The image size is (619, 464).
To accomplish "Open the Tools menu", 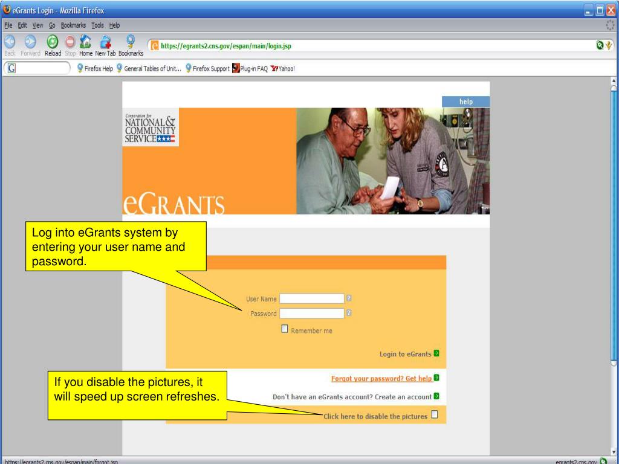I will [x=97, y=25].
